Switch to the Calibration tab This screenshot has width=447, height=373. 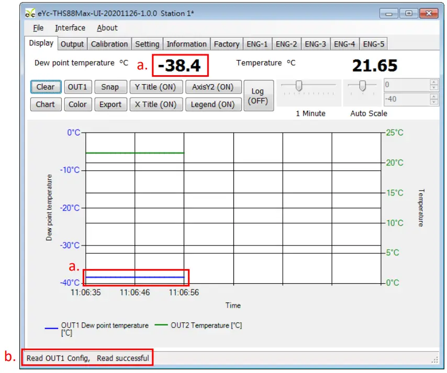tap(109, 44)
